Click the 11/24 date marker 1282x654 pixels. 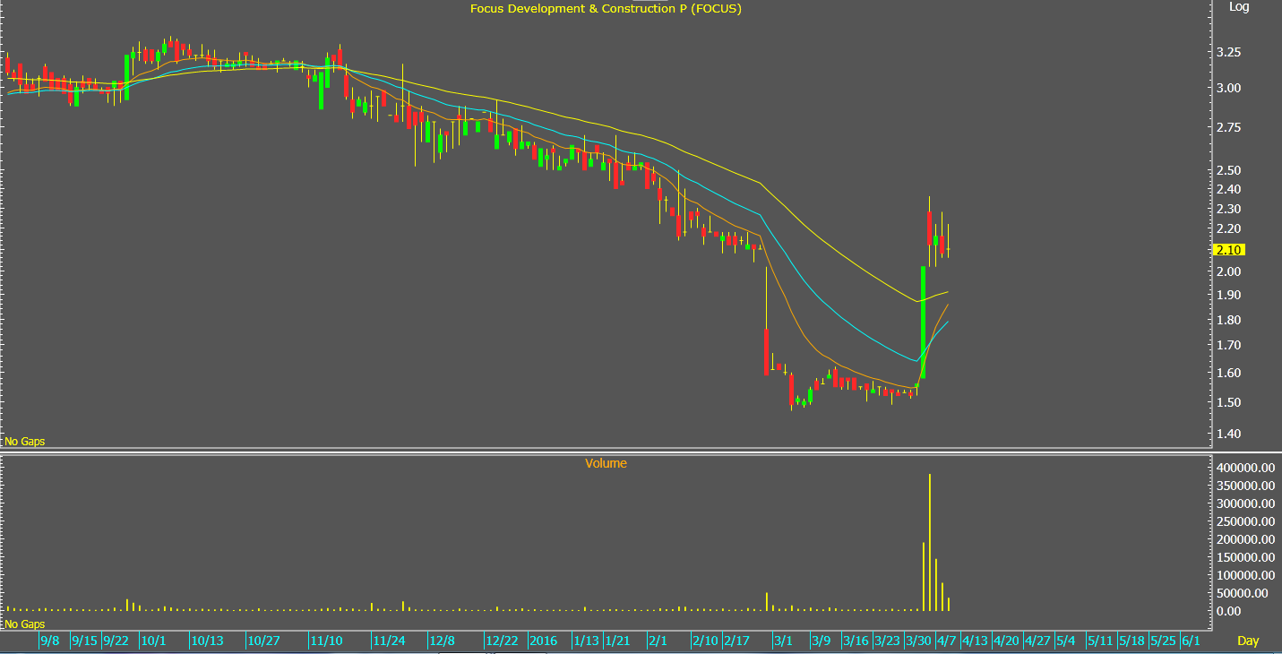[390, 641]
